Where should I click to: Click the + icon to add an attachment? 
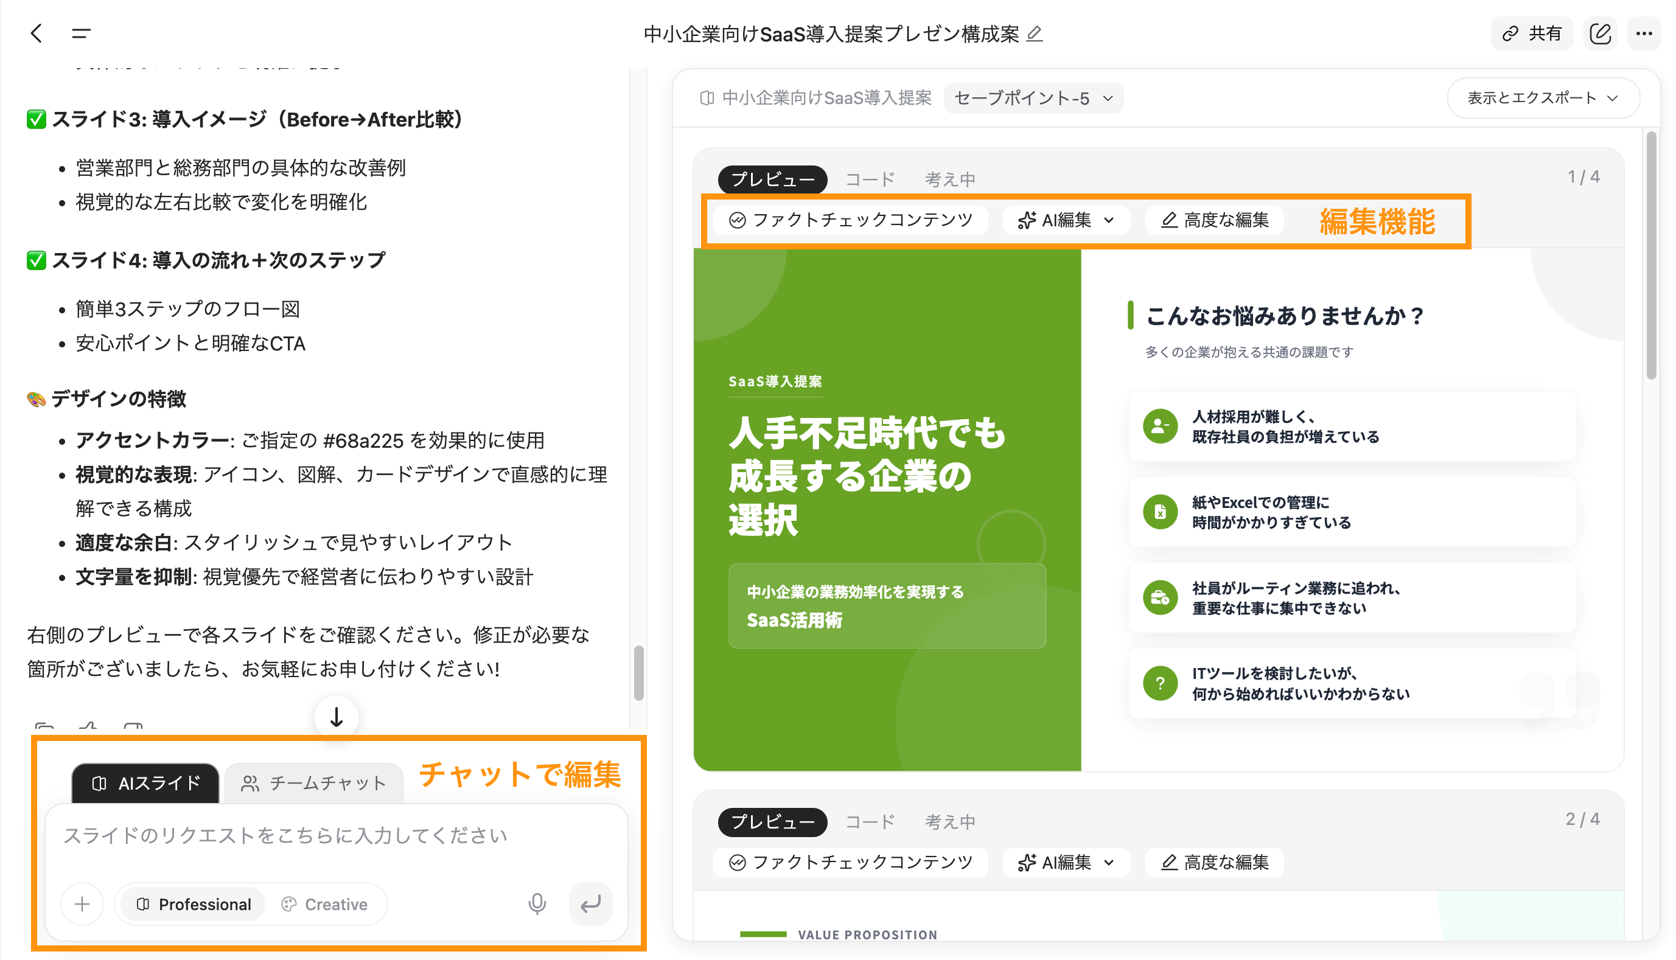[82, 904]
